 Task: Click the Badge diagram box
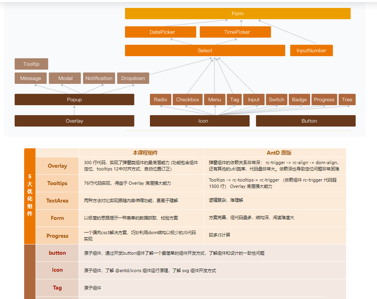[x=299, y=100]
